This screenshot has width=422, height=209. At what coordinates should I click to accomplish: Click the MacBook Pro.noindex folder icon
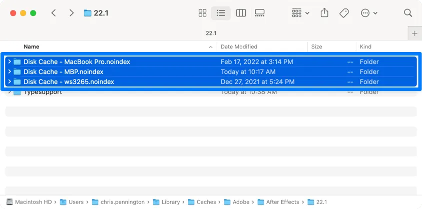click(17, 62)
